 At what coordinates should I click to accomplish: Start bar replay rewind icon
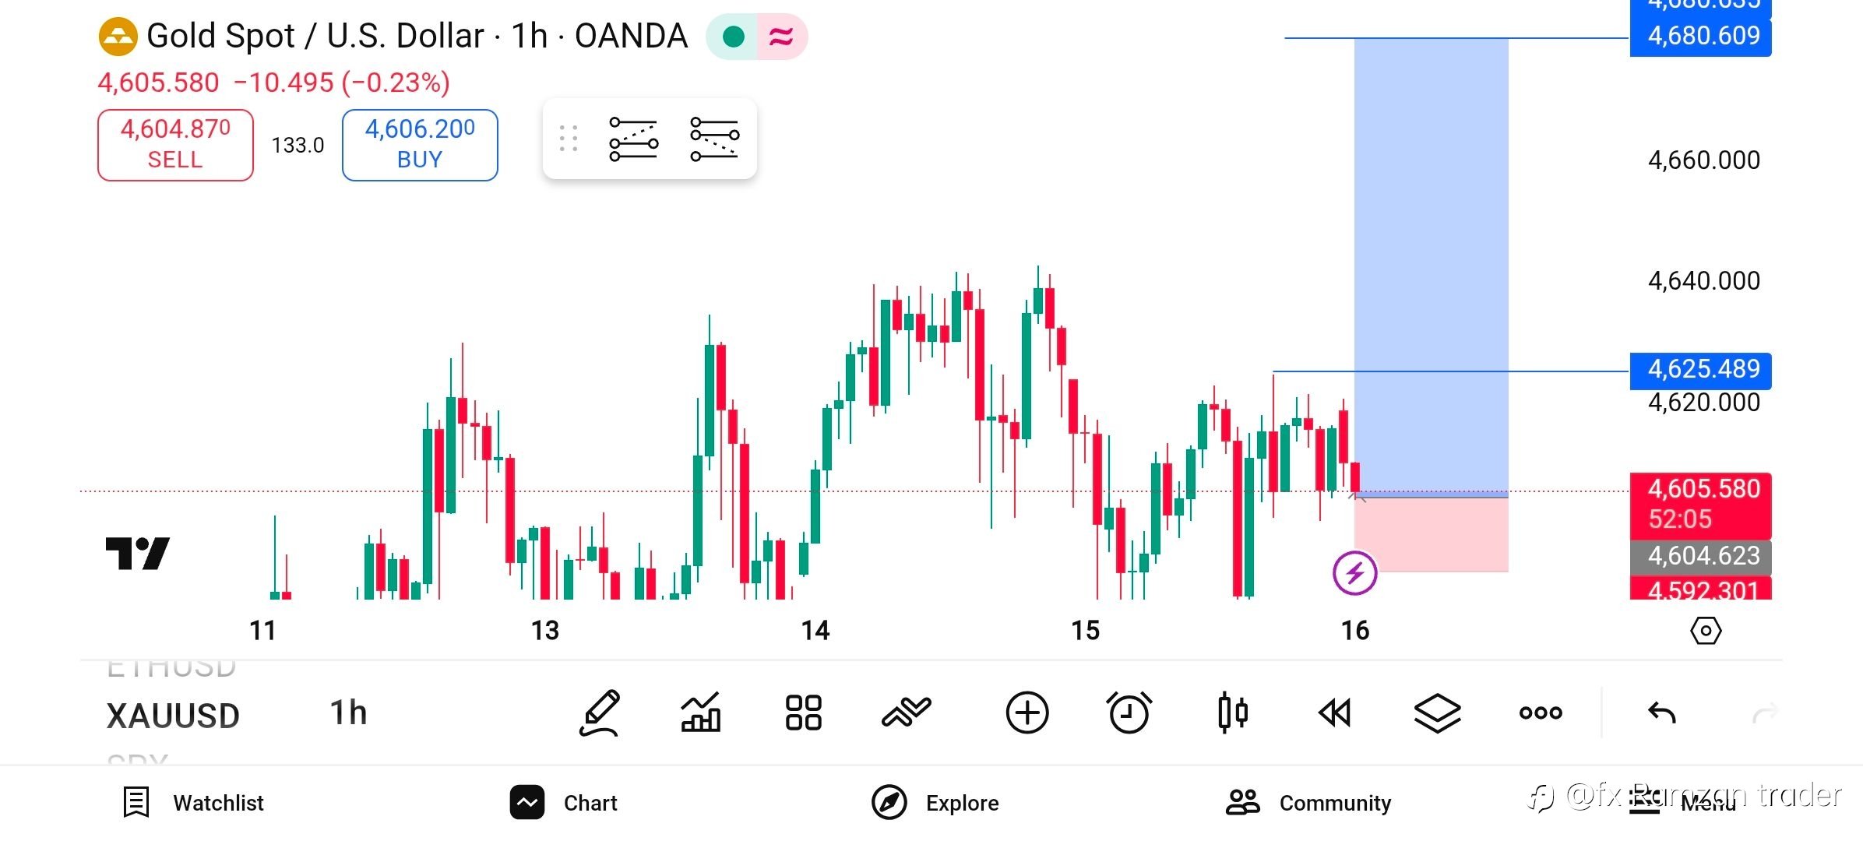(x=1335, y=713)
